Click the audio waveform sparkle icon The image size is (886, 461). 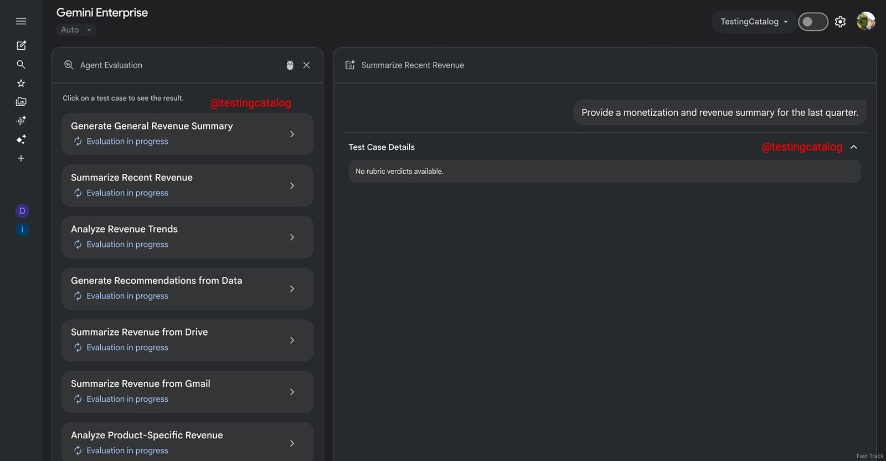[21, 121]
